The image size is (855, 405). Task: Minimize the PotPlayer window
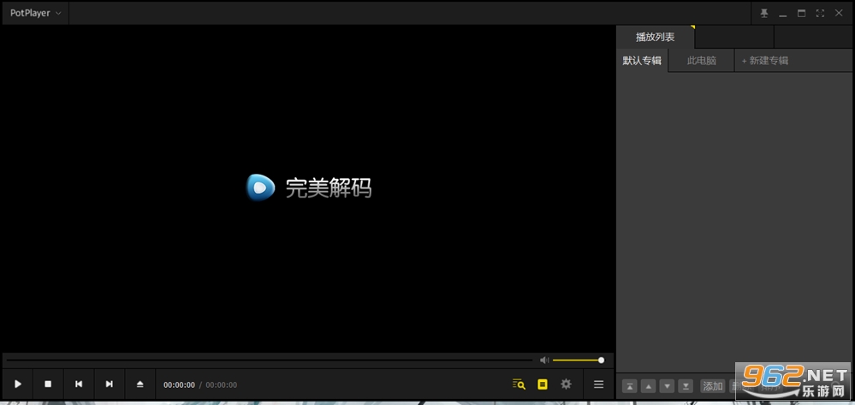(783, 14)
